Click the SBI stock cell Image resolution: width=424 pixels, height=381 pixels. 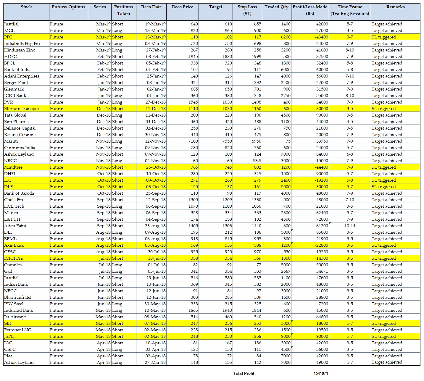(x=26, y=323)
